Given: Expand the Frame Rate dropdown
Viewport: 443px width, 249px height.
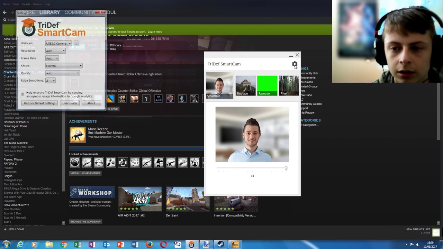Looking at the screenshot, I should point(52,58).
